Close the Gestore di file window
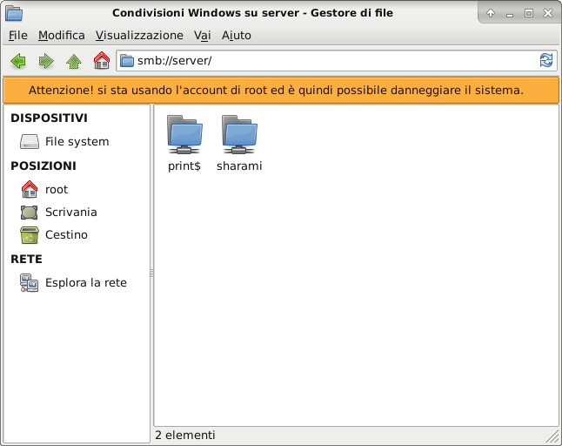Screen dimensions: 562x446 tap(548, 14)
